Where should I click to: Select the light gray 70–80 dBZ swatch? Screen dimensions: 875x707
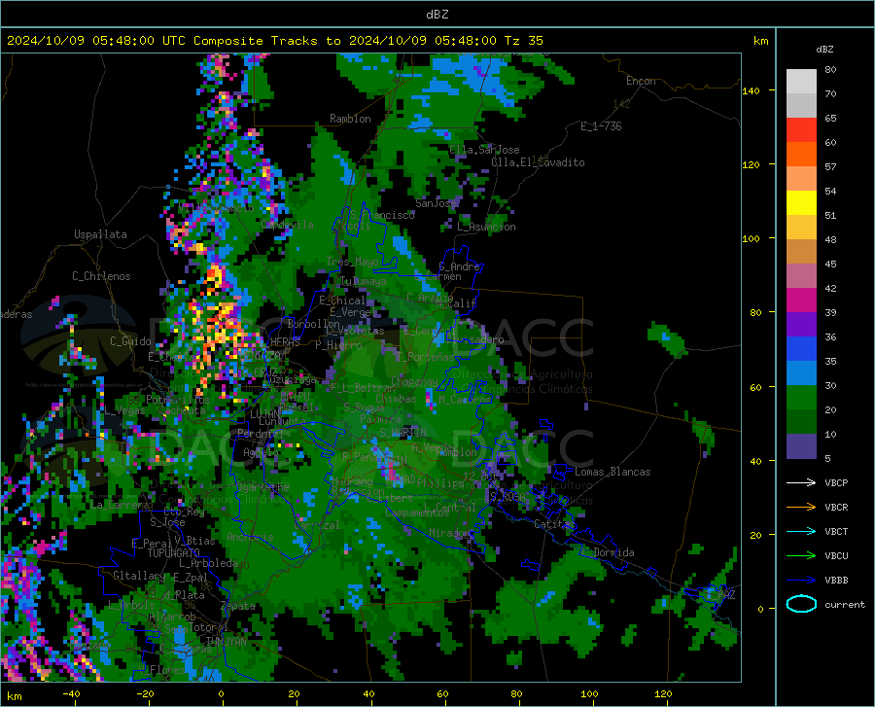tap(801, 82)
